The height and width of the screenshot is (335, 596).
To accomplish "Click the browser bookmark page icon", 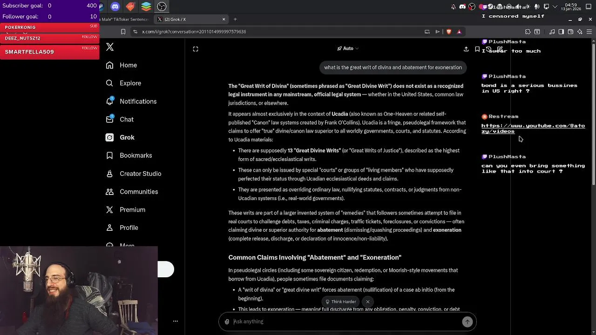I will [123, 32].
